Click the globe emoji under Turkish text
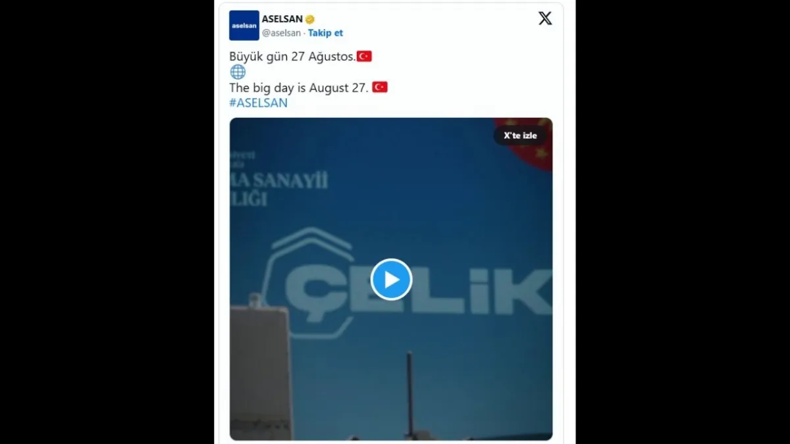 238,72
